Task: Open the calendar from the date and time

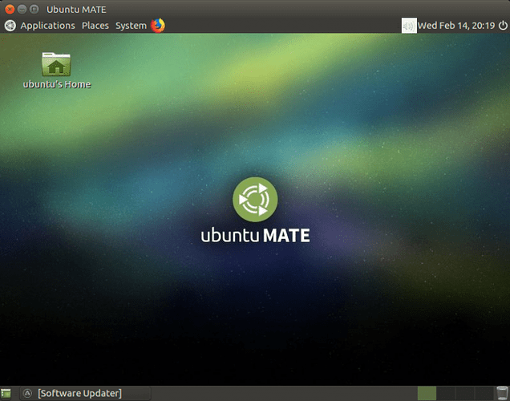Action: click(455, 26)
